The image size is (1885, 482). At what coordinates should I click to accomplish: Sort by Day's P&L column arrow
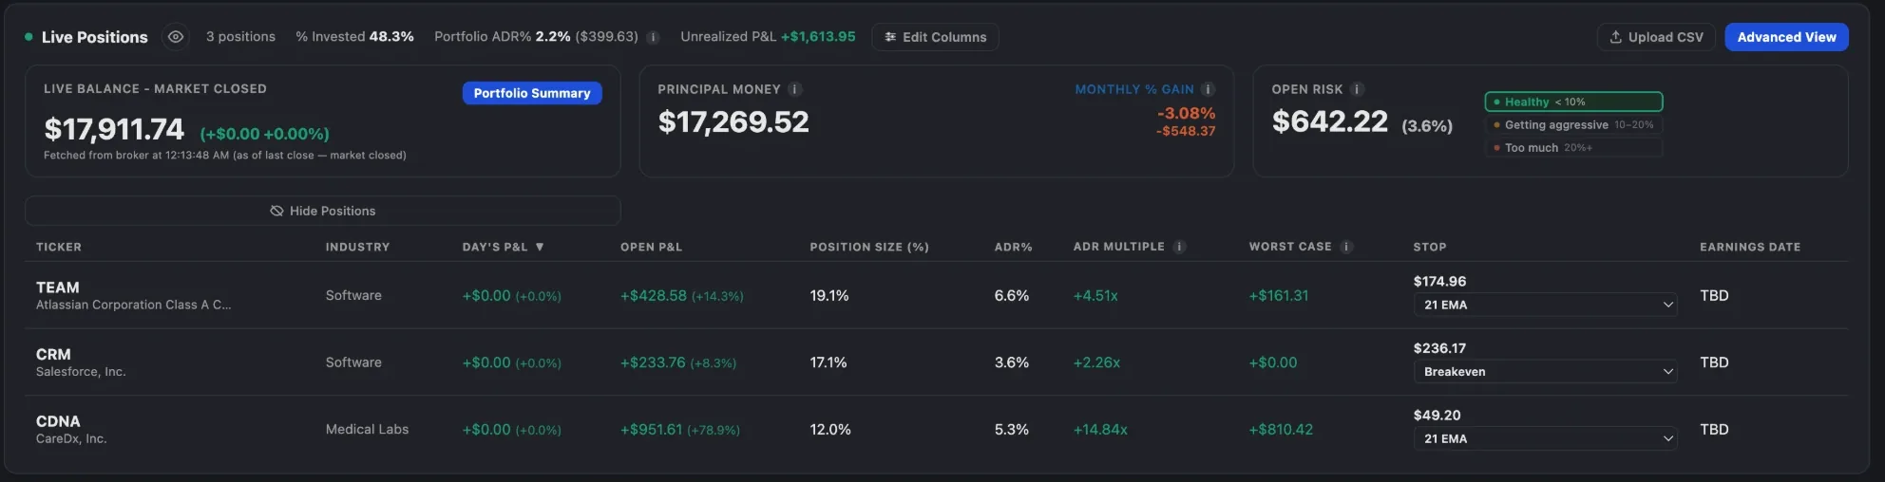[540, 247]
